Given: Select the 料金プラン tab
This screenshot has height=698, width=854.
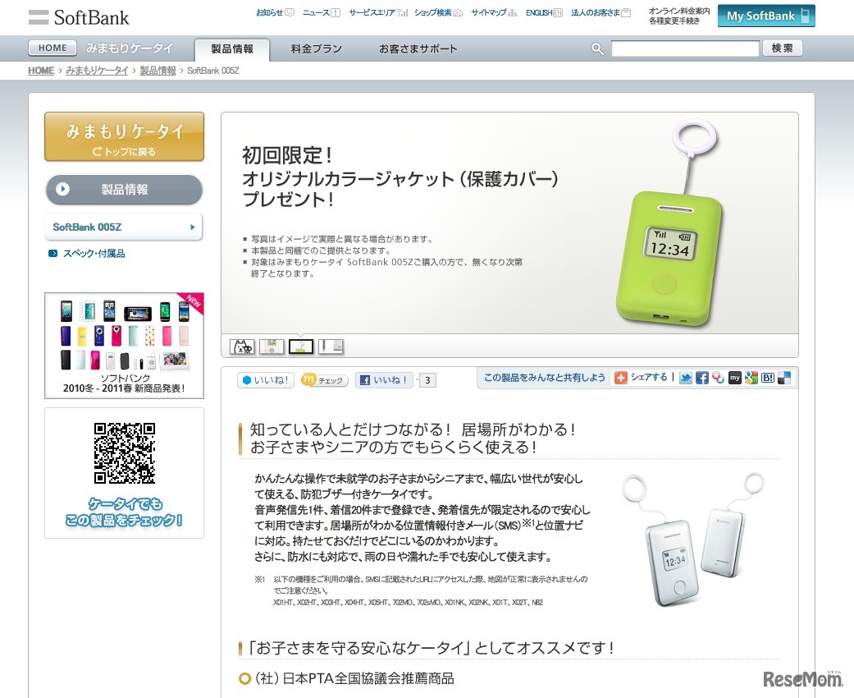Looking at the screenshot, I should click(x=317, y=49).
